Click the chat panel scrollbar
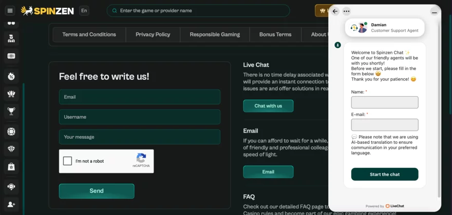Image resolution: width=452 pixels, height=215 pixels. [x=439, y=110]
